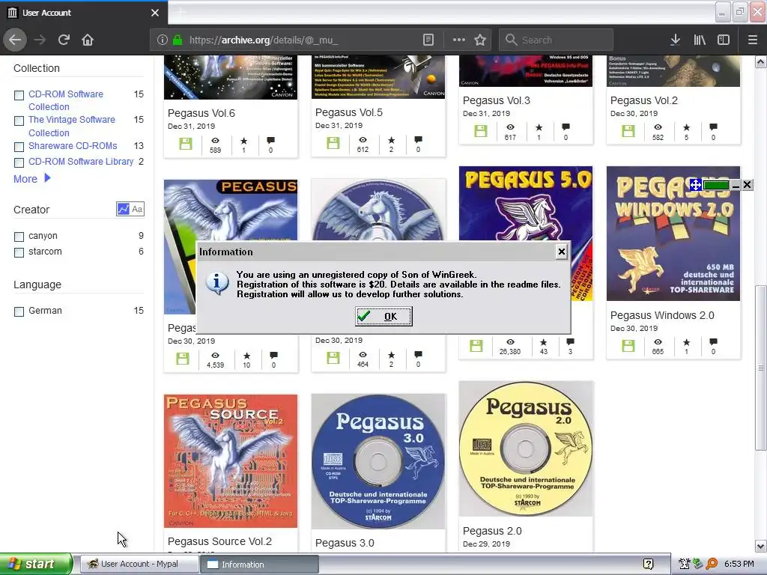The image size is (767, 575).
Task: Open the Pegasus Windows 2.0 title link
Action: point(662,315)
